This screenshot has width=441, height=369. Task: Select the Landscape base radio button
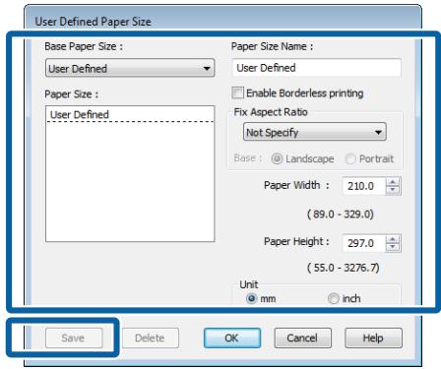[277, 158]
